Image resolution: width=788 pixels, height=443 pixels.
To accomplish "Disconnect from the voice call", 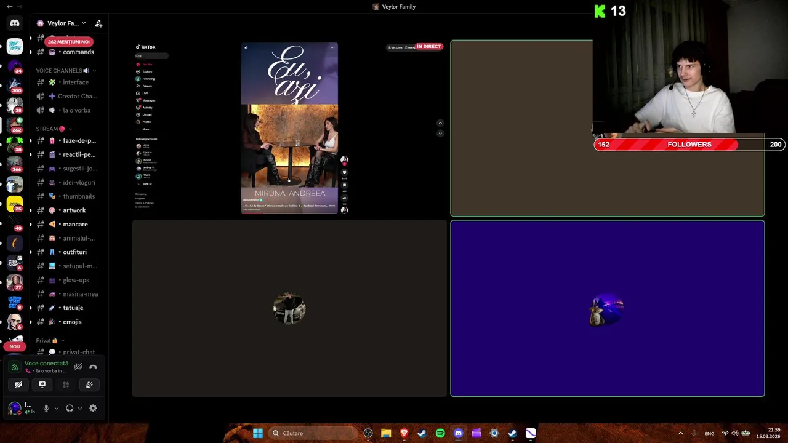I will point(93,367).
